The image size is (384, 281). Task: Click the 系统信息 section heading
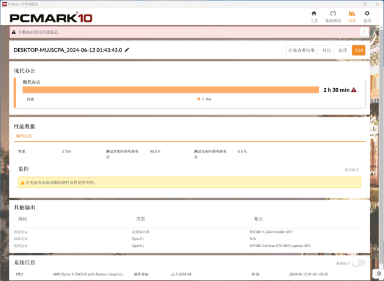[24, 263]
